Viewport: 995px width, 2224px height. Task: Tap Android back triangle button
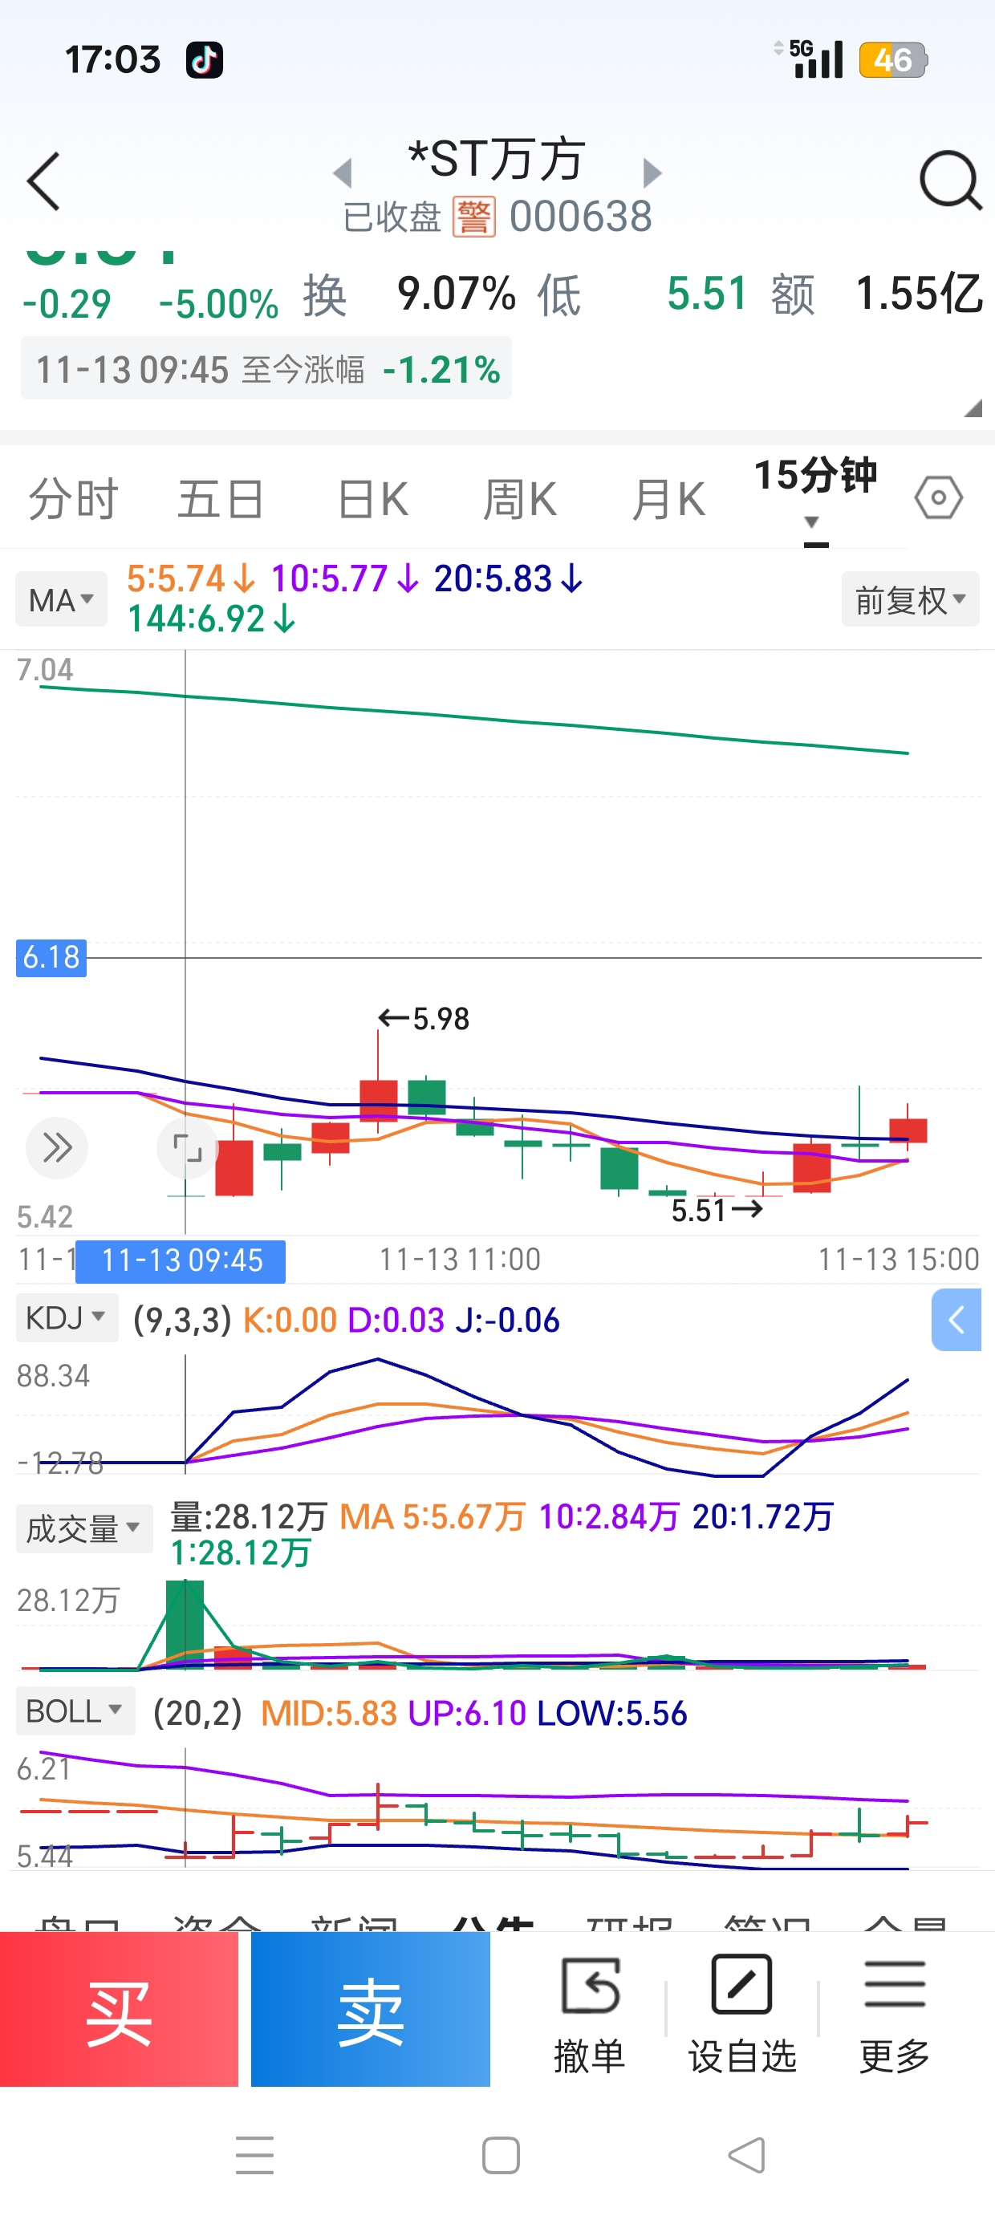[747, 2155]
